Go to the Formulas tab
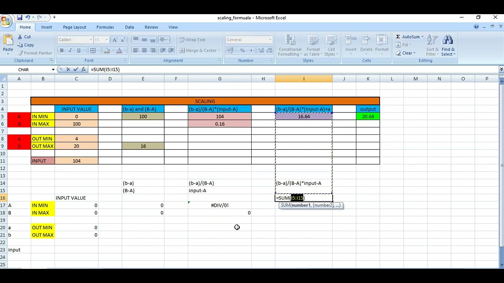This screenshot has height=283, width=504. pos(105,27)
